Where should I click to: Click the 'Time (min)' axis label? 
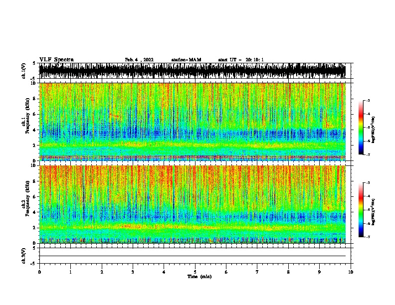199,277
